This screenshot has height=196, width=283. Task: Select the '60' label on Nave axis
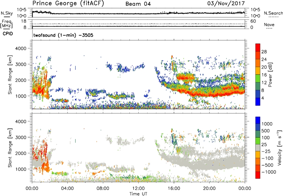253,21
